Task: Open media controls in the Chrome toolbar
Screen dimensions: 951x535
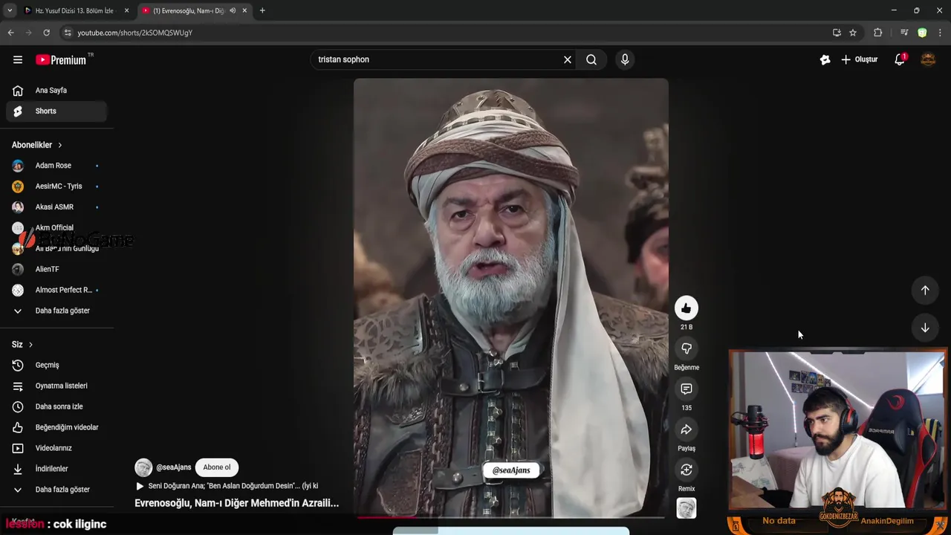Action: (x=904, y=33)
